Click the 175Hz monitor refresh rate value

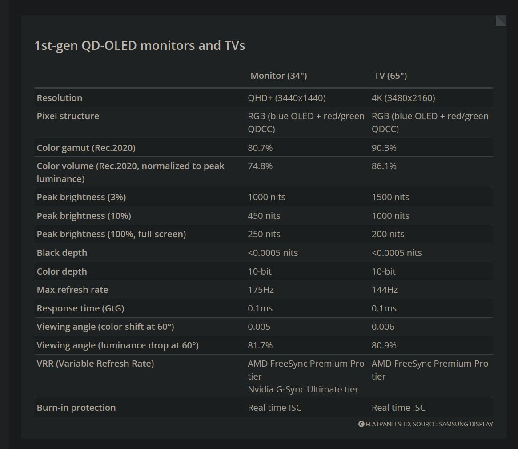pos(261,290)
